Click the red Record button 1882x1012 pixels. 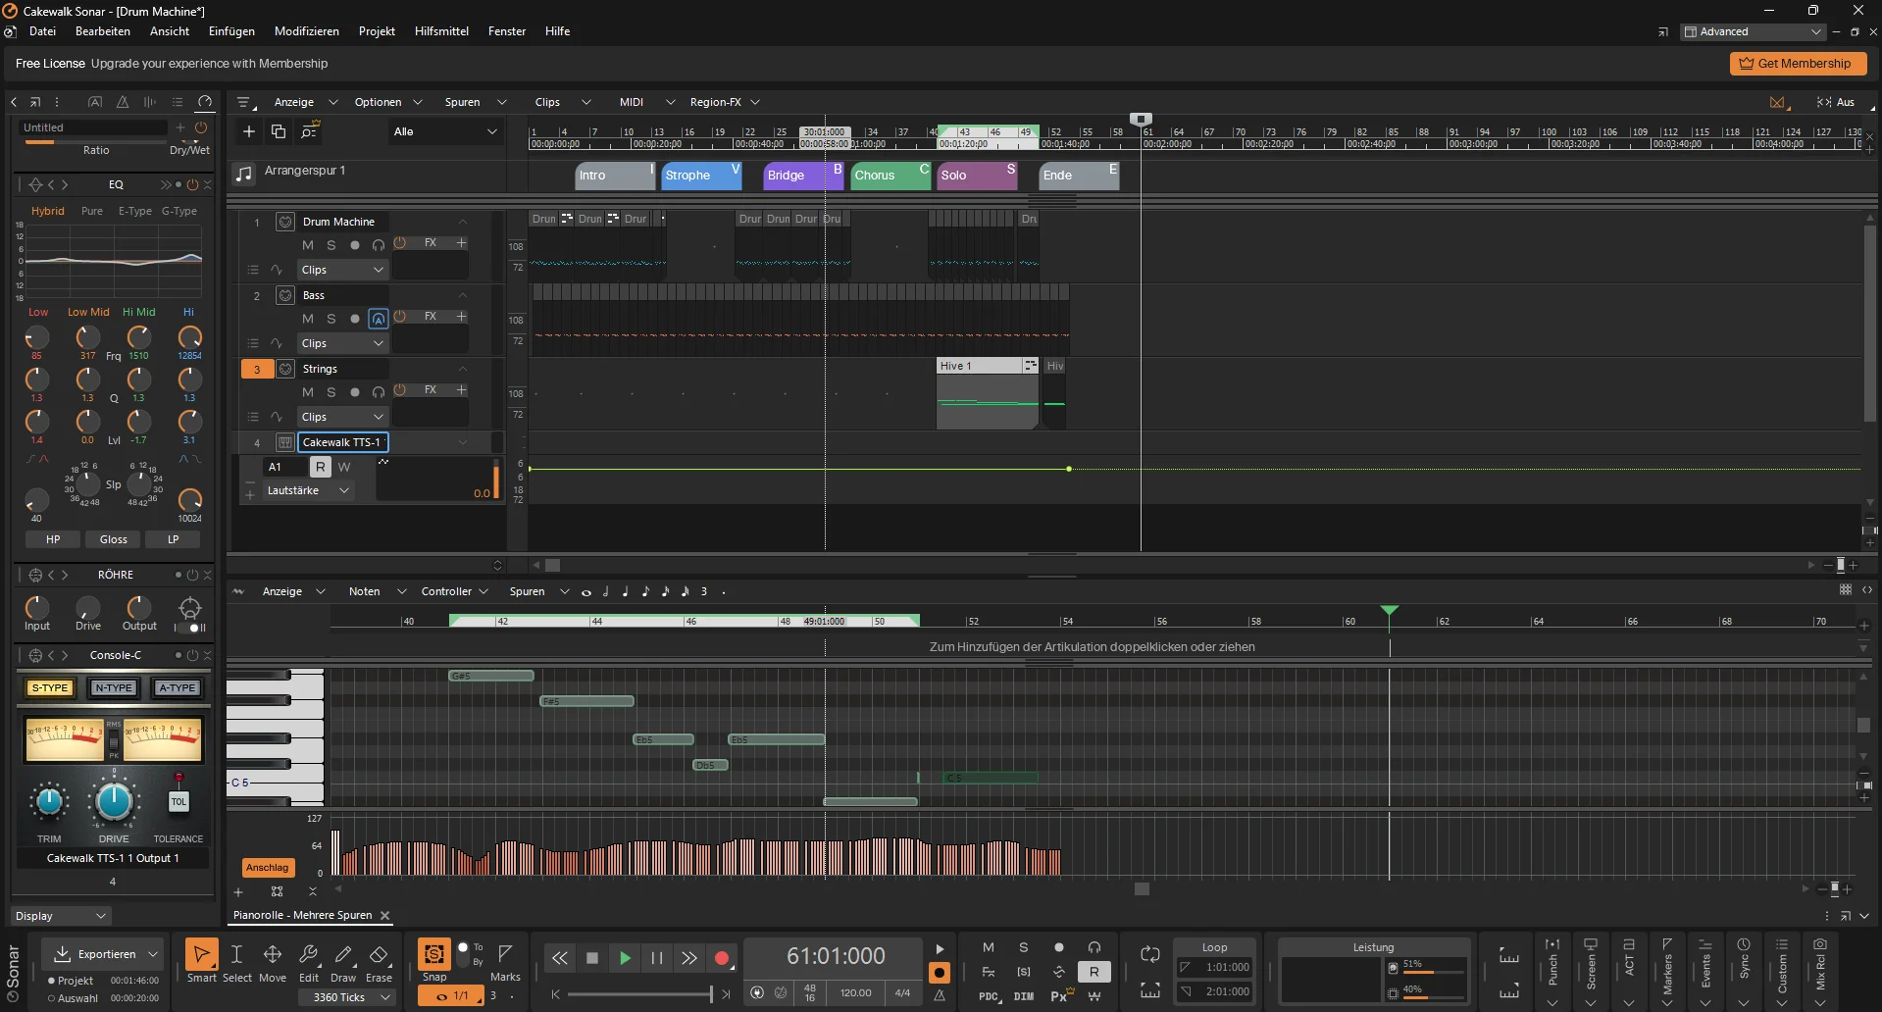[x=722, y=958]
